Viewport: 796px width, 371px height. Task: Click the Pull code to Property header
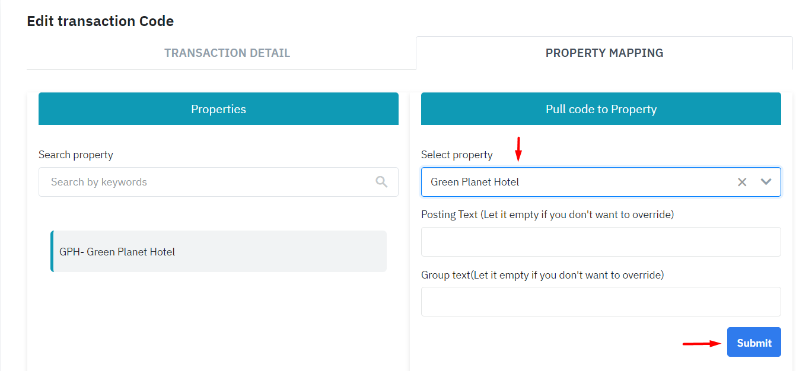pyautogui.click(x=601, y=109)
